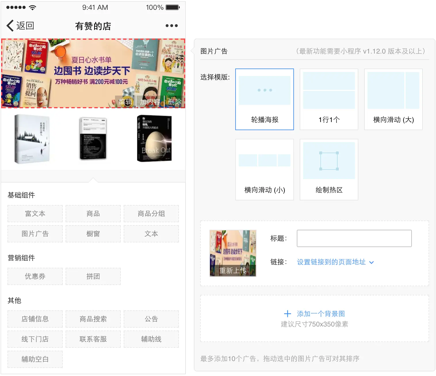The width and height of the screenshot is (436, 376).
Task: Add a 辅助线 divider line component
Action: (151, 339)
